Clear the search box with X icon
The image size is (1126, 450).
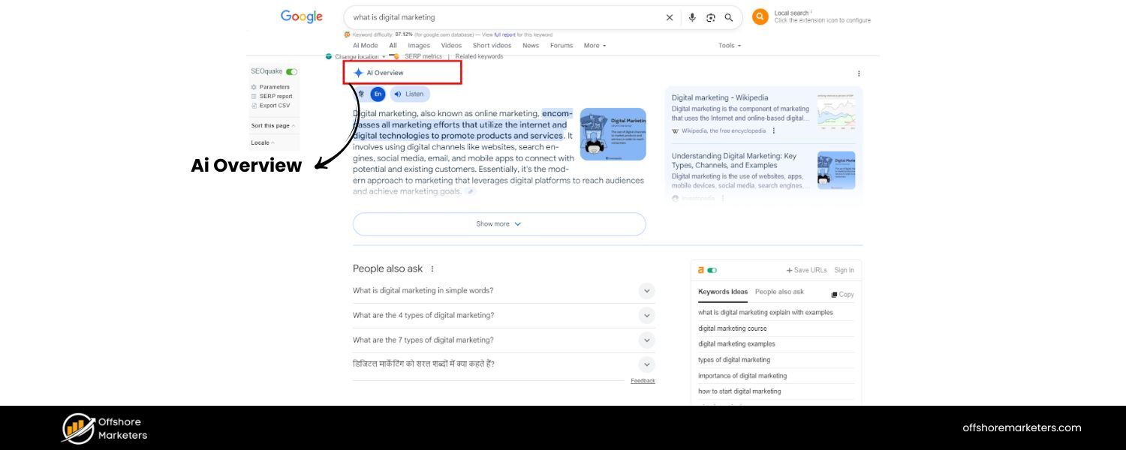click(x=670, y=17)
